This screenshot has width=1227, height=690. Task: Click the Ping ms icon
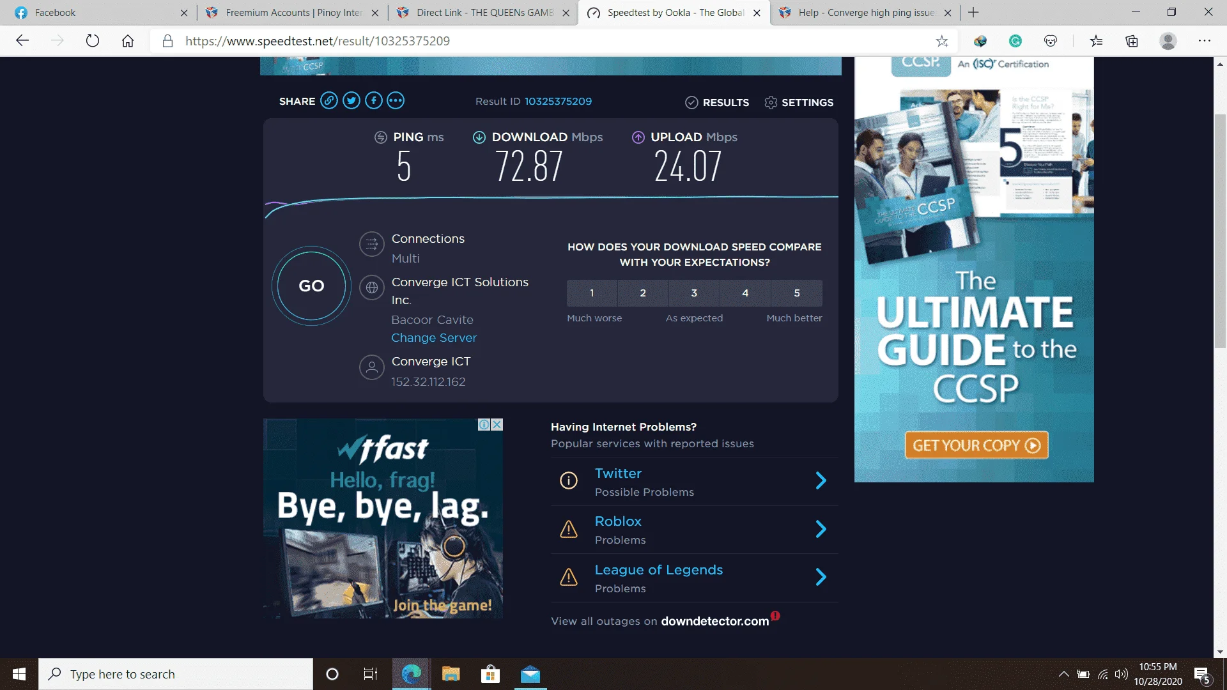coord(381,137)
